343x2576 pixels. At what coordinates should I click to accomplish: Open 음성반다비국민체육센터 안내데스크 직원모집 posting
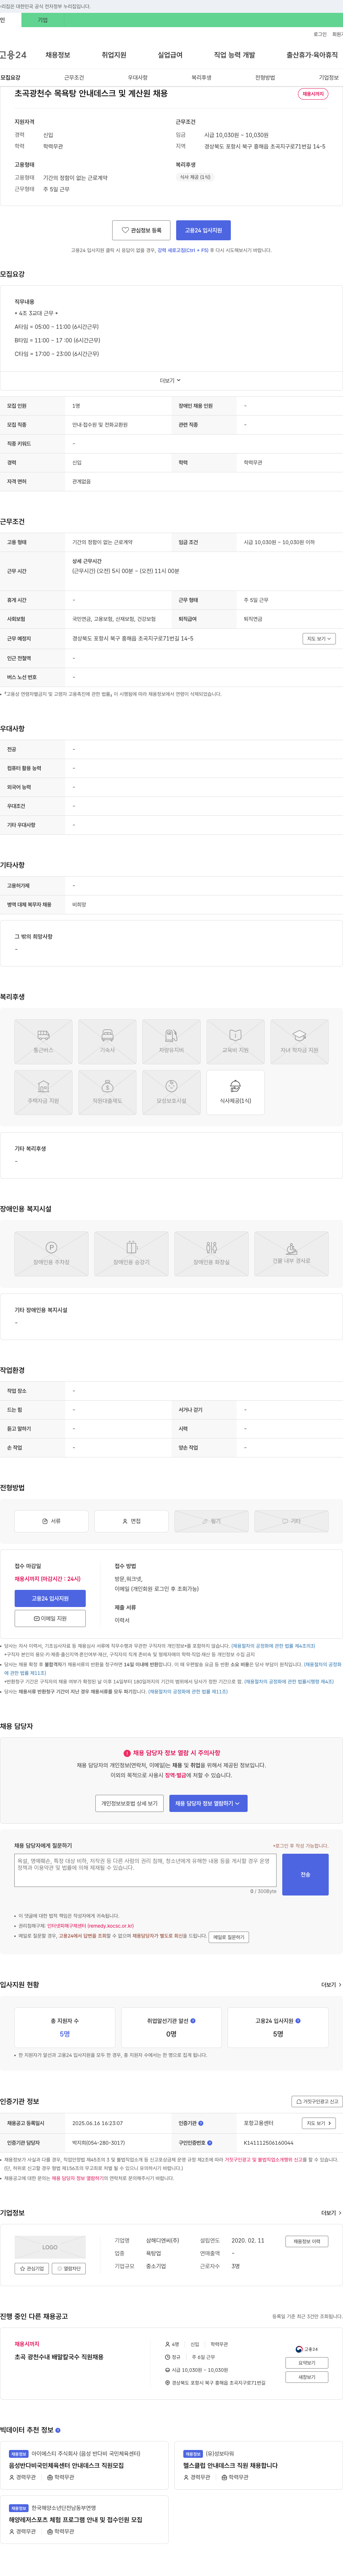tap(66, 2466)
